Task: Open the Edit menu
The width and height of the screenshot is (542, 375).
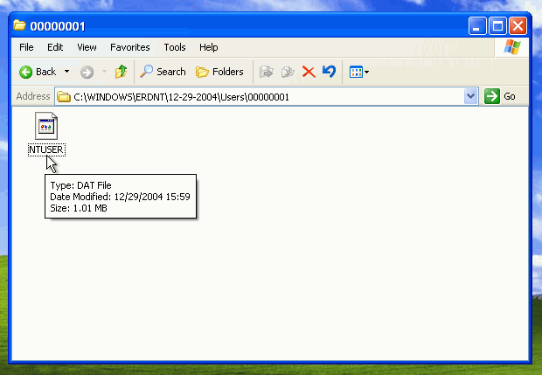Action: point(55,47)
